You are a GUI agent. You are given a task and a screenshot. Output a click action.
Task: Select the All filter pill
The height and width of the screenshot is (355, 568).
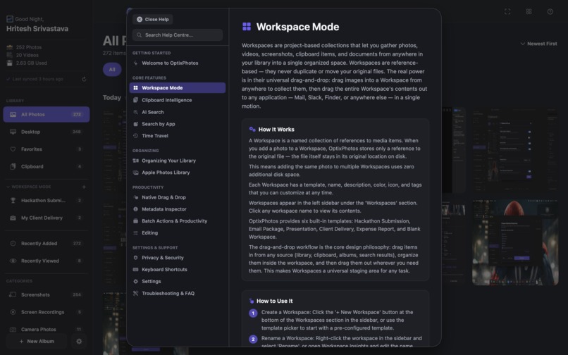(x=112, y=69)
